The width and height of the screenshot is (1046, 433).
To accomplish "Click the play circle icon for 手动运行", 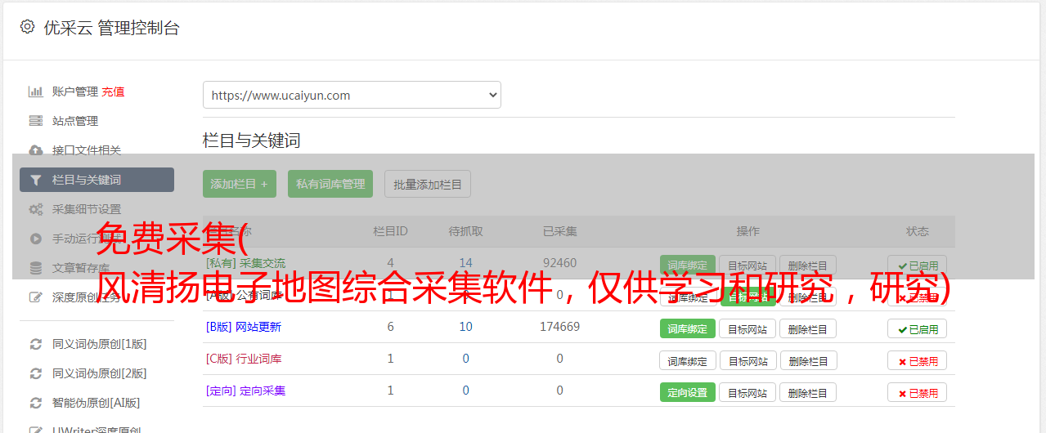I will point(36,239).
